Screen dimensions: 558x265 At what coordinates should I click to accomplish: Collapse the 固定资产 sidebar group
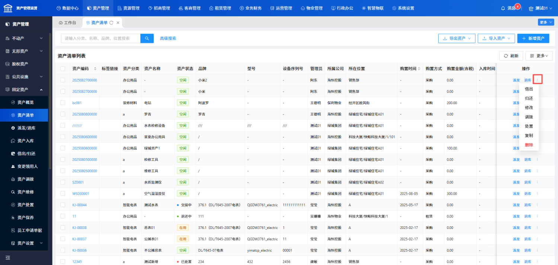[24, 90]
